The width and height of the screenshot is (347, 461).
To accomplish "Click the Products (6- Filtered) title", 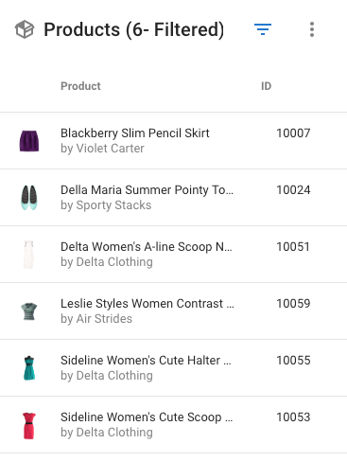I will [x=133, y=29].
